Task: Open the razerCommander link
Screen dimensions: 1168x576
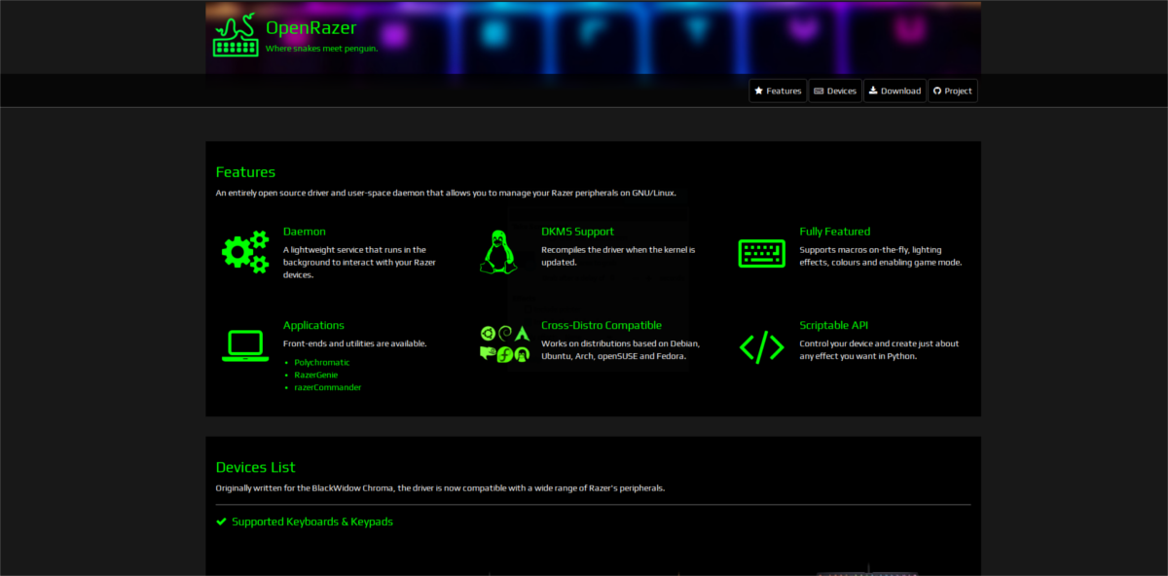Action: tap(328, 387)
